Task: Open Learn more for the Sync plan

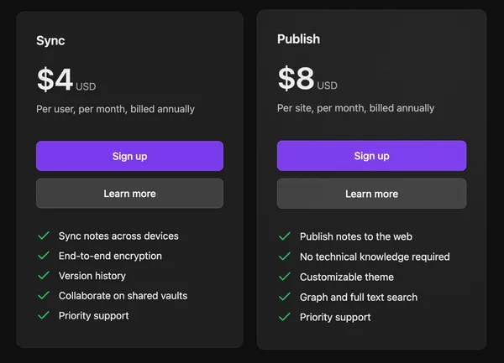Action: pyautogui.click(x=129, y=194)
